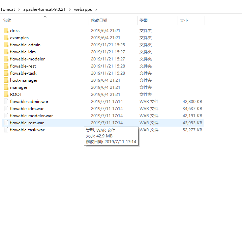Sort by the 类型 column header
This screenshot has height=235, width=242.
click(x=144, y=20)
